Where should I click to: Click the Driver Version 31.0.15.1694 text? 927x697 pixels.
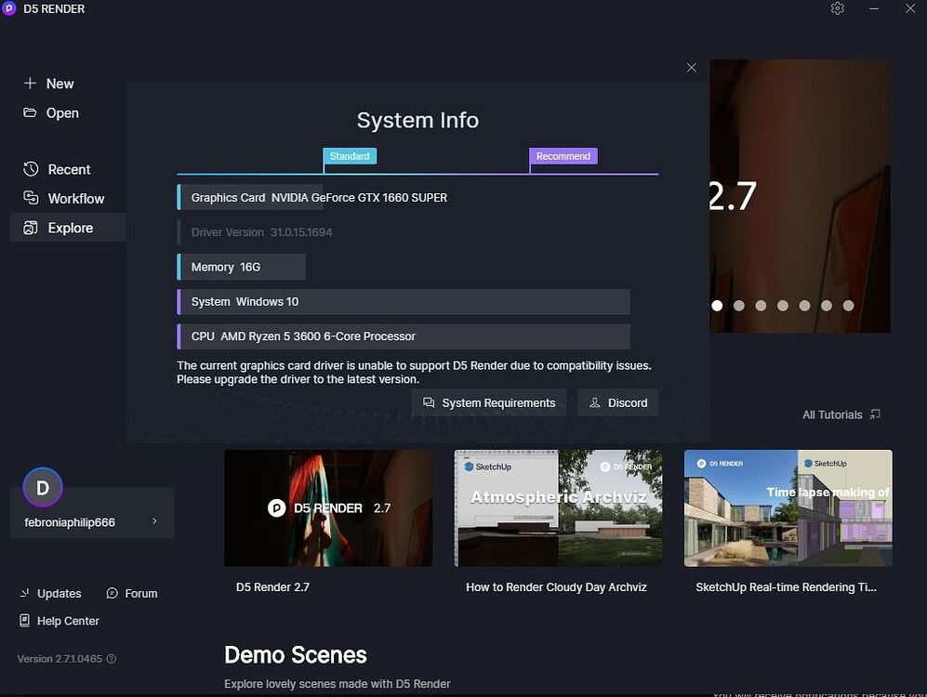pyautogui.click(x=261, y=232)
